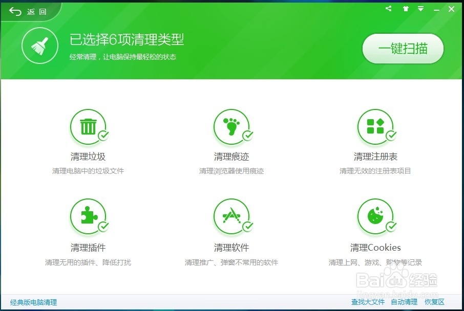Click description 清理无效的注册表项目
The image size is (464, 311).
375,171
